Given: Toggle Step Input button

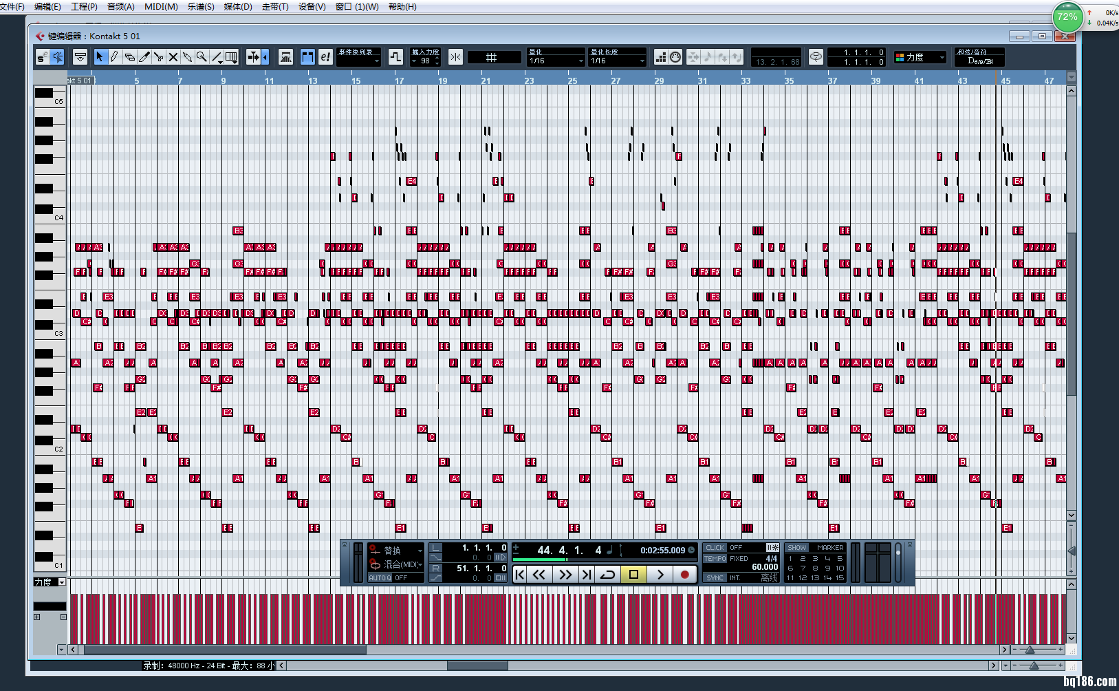Looking at the screenshot, I should click(660, 57).
